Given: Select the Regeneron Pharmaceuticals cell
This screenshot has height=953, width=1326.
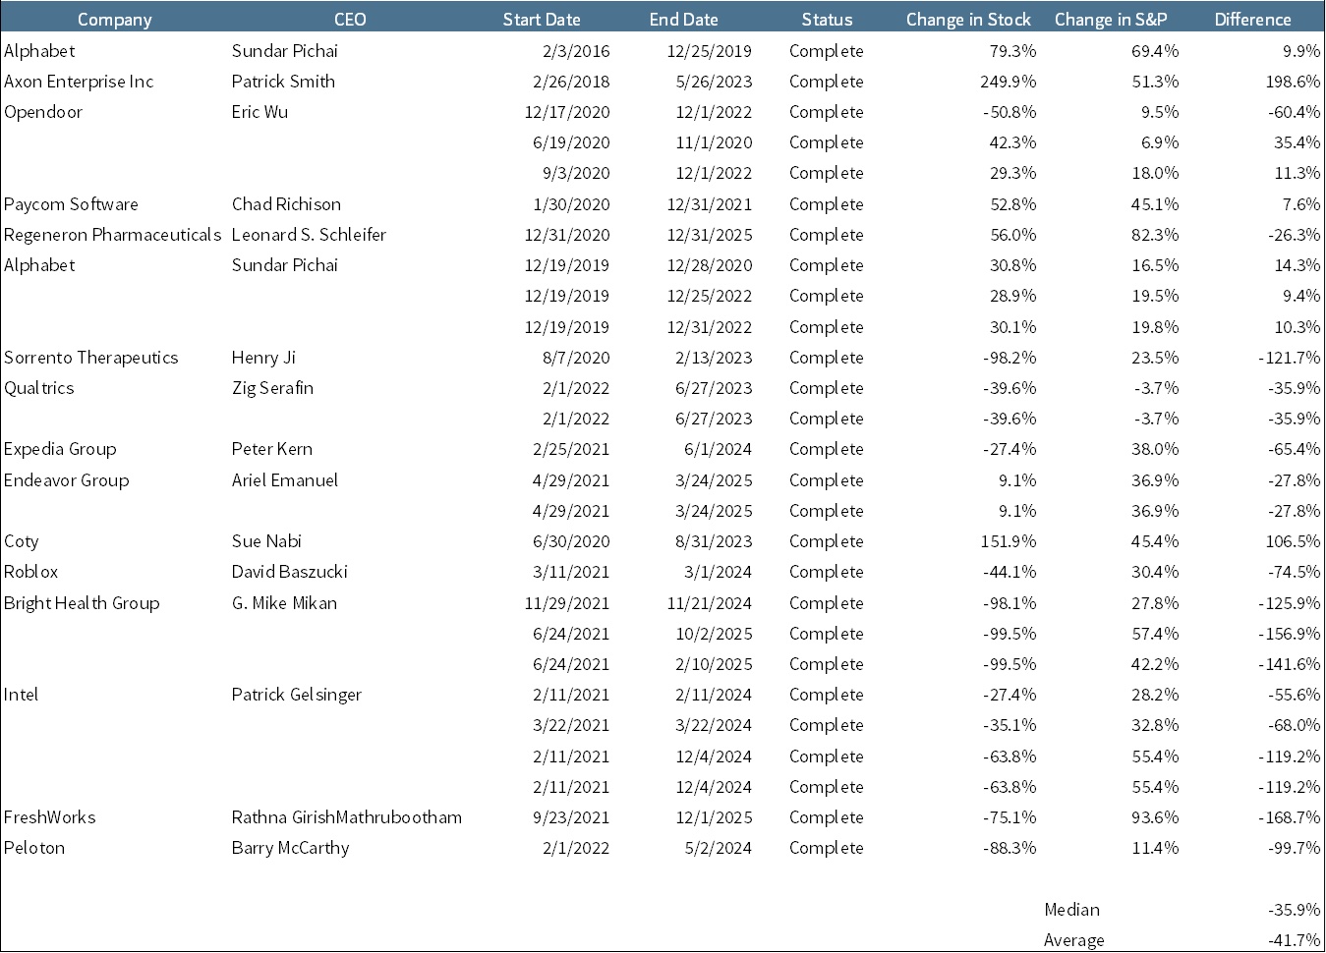Looking at the screenshot, I should 112,235.
